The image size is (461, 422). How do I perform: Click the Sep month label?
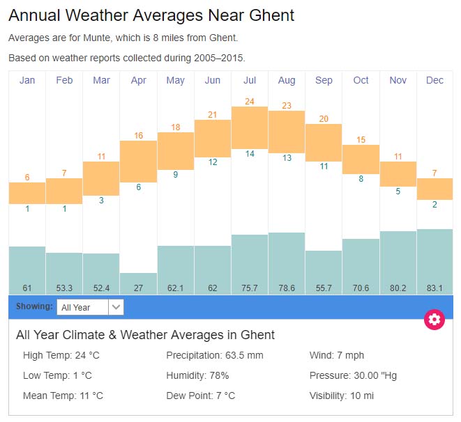[x=324, y=81]
